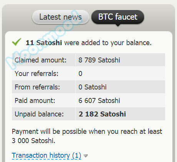
Task: Open the Transaction history link
Action: pyautogui.click(x=47, y=155)
